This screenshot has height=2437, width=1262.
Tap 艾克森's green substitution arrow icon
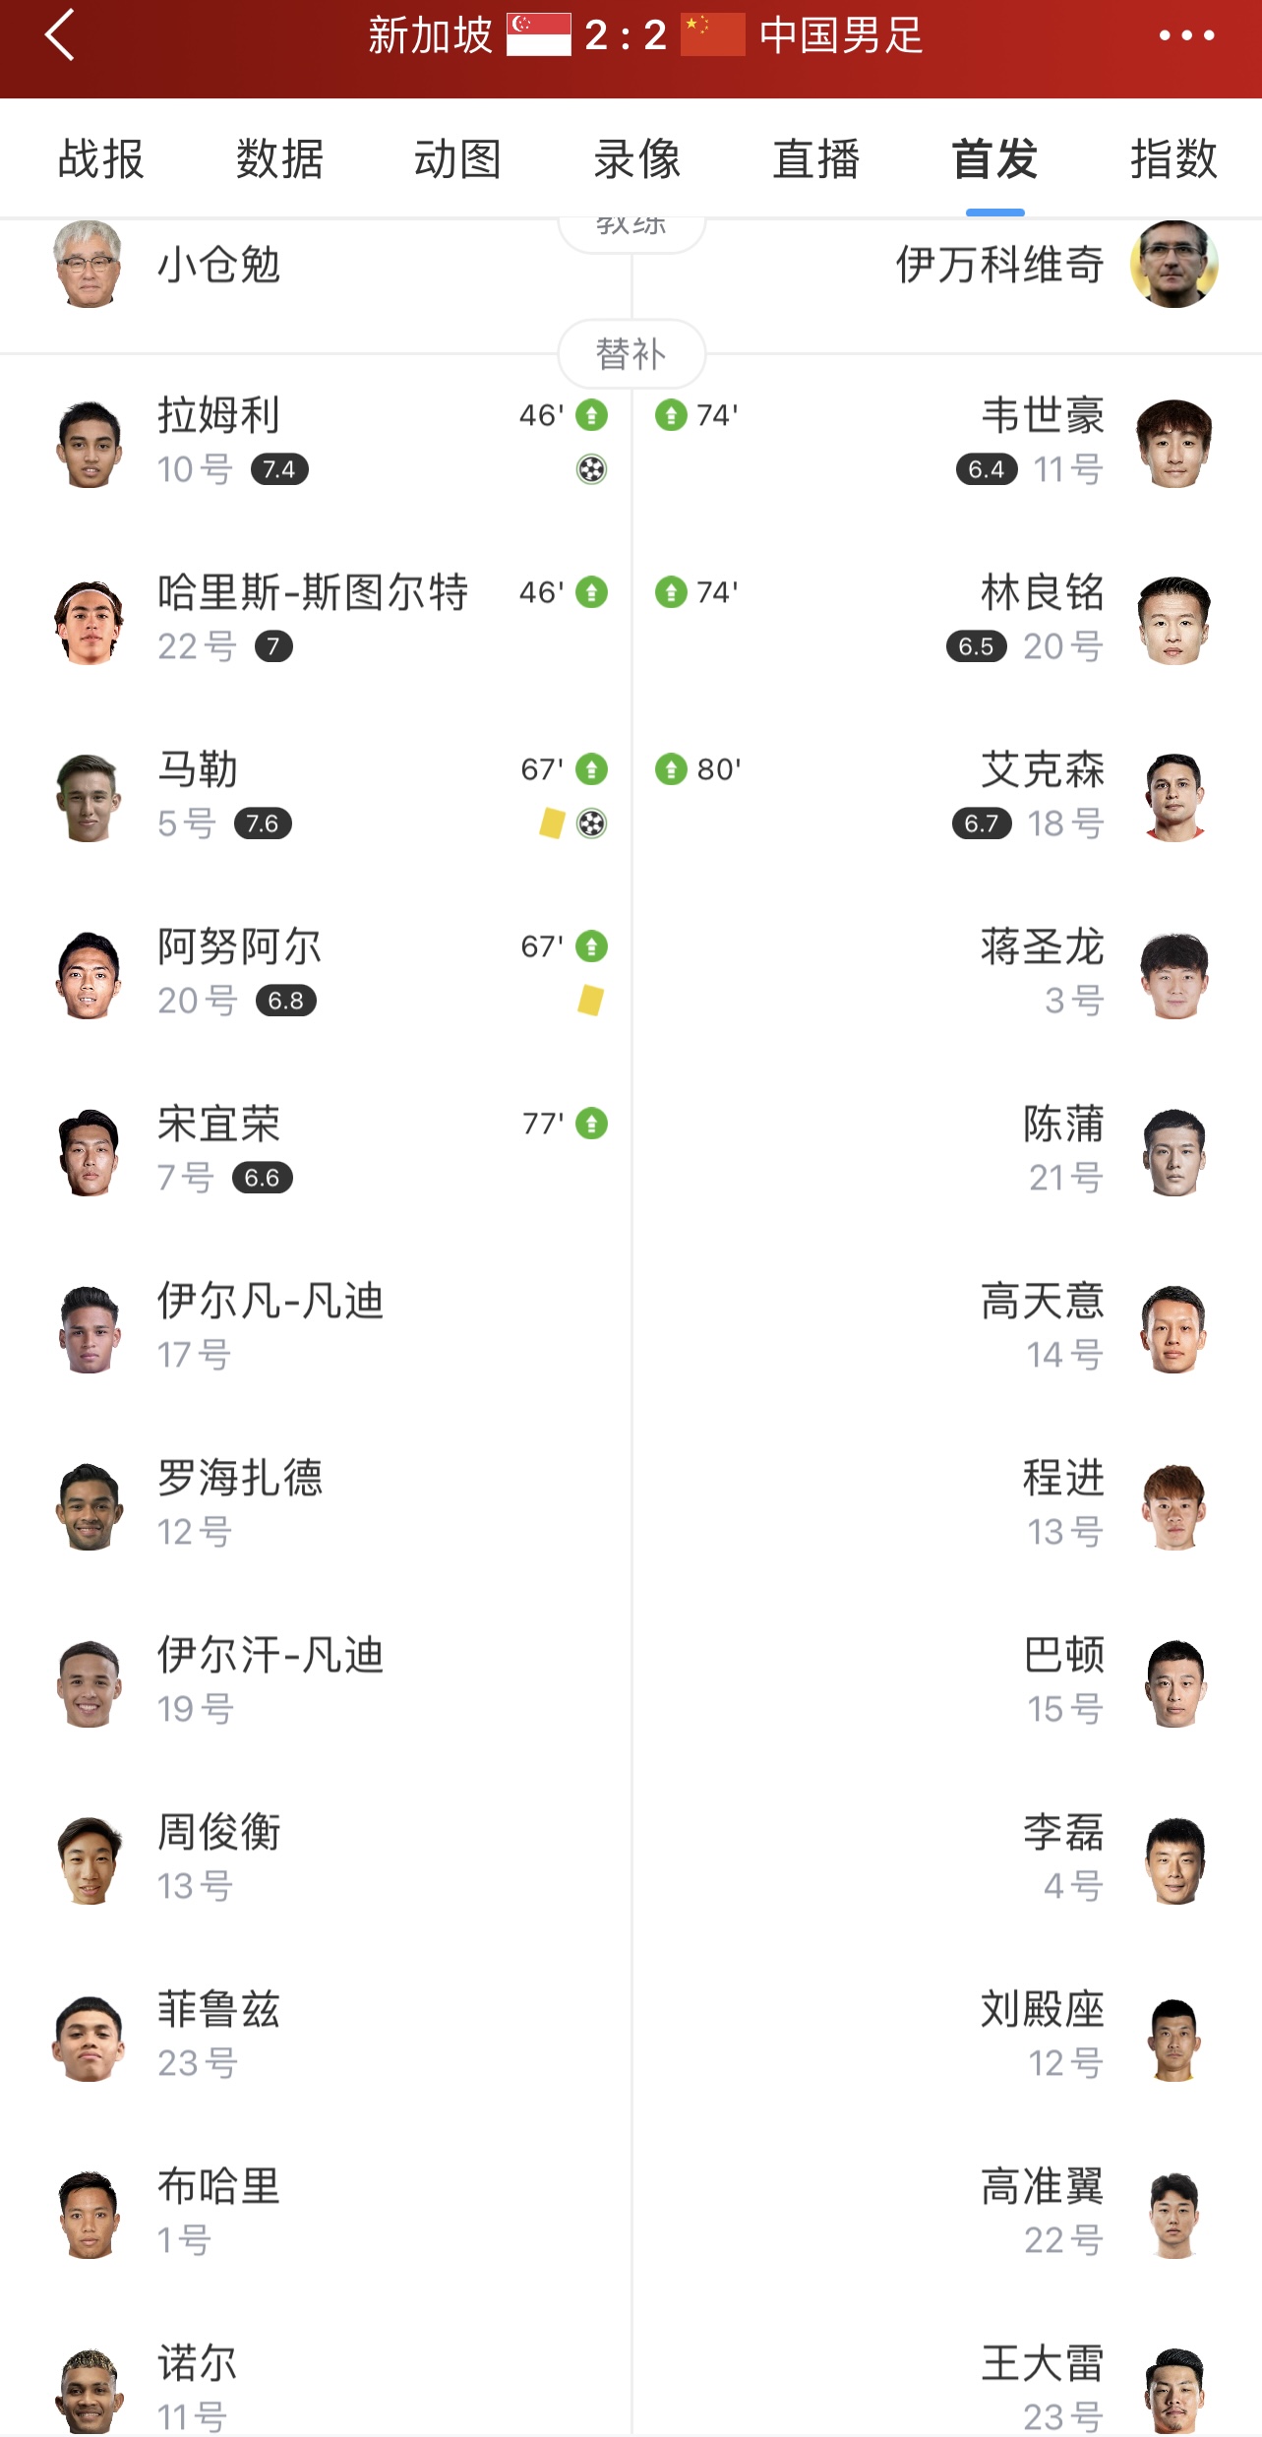(x=671, y=769)
